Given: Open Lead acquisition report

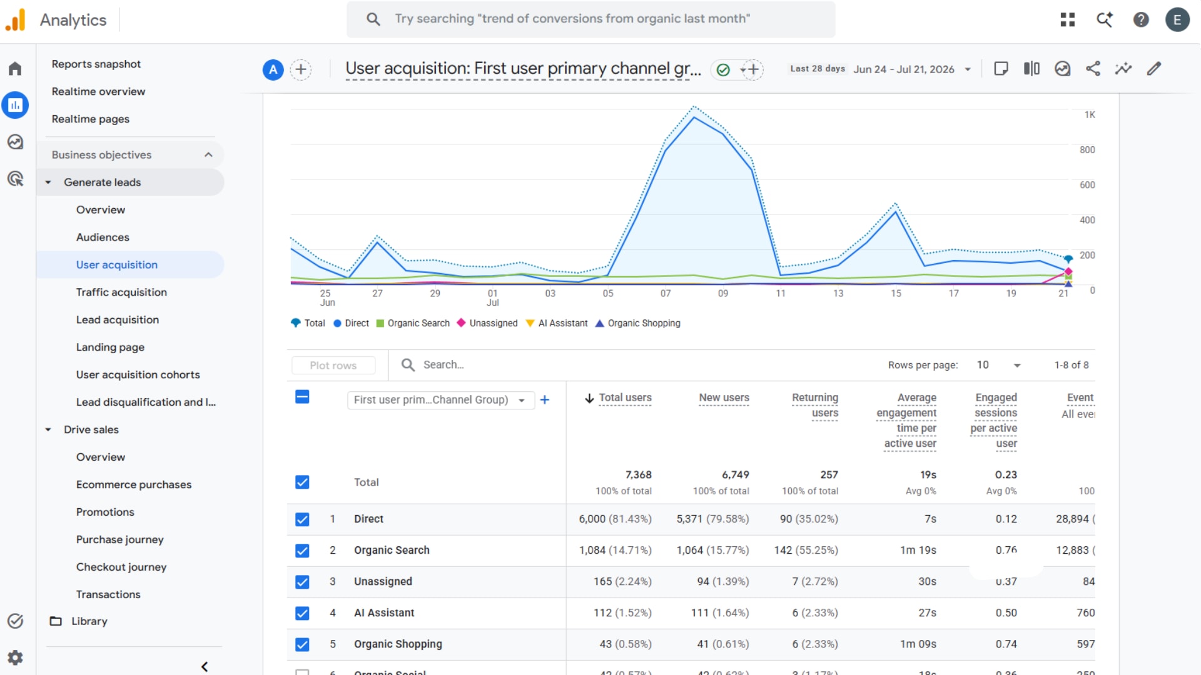Looking at the screenshot, I should tap(118, 320).
